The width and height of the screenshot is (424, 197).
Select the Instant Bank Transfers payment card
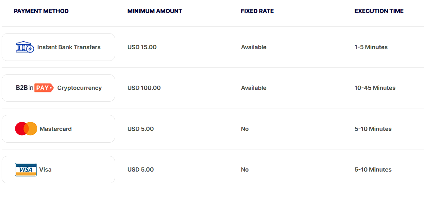(58, 47)
